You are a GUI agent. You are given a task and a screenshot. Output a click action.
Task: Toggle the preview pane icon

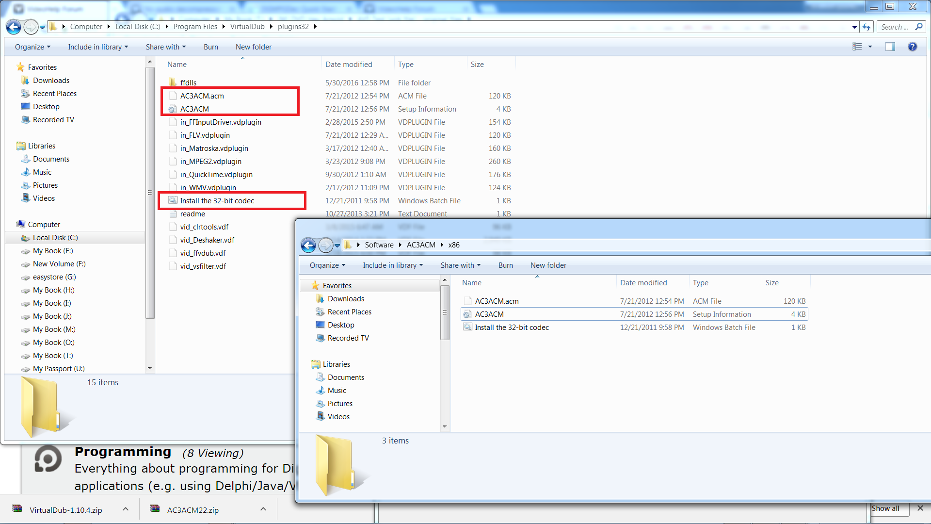click(x=890, y=47)
